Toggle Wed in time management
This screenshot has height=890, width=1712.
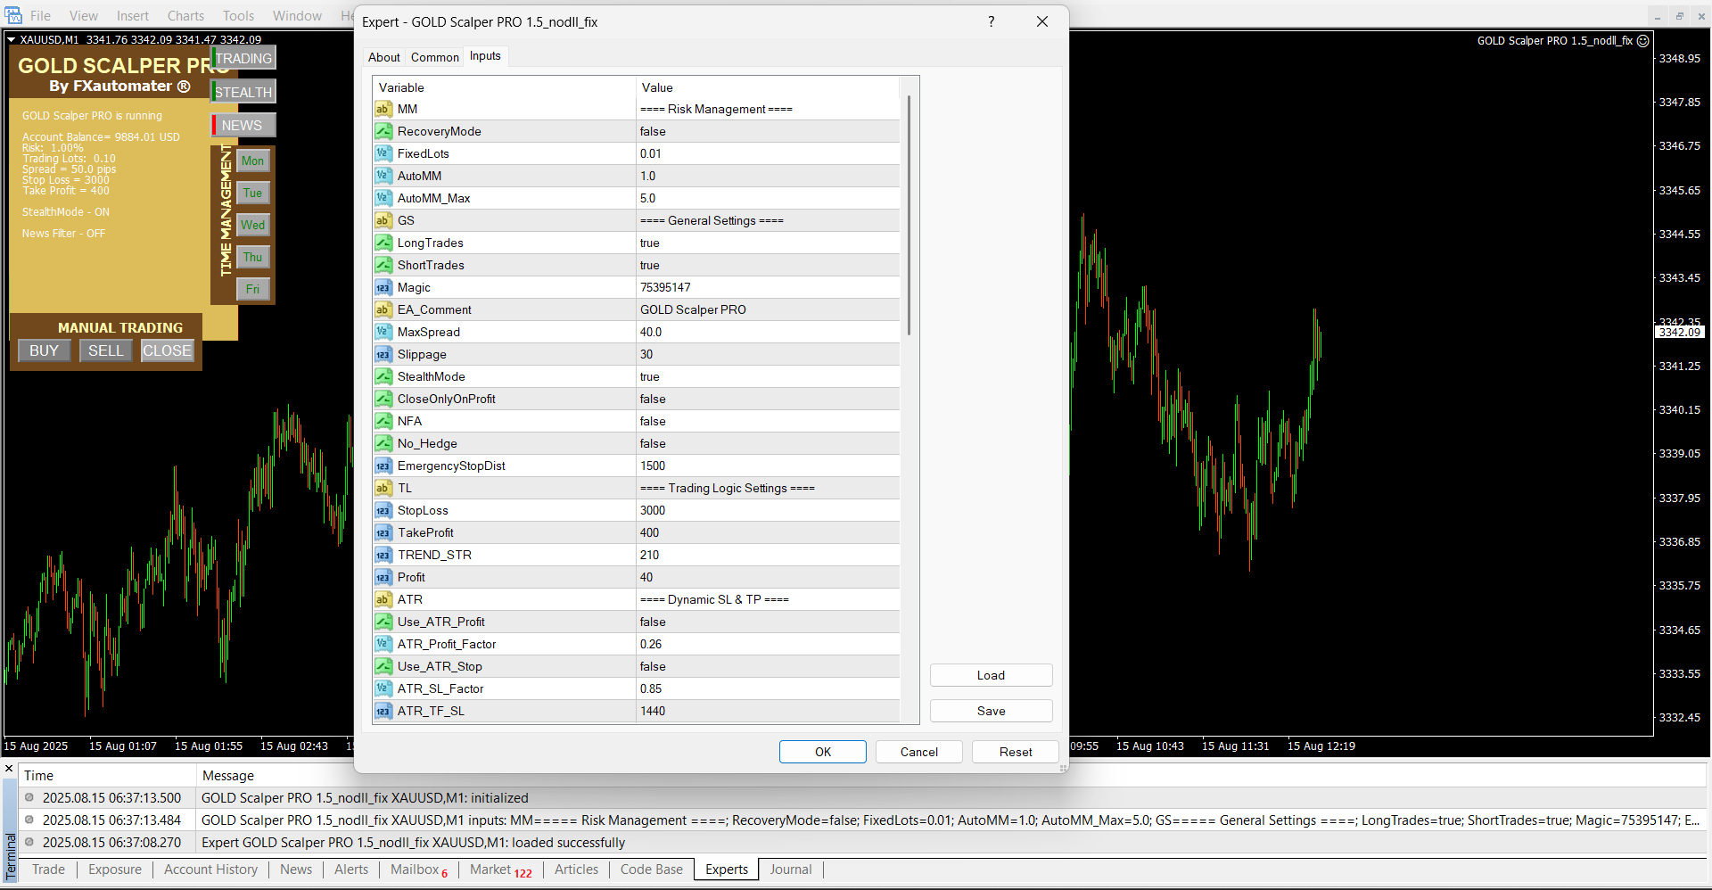[x=253, y=225]
